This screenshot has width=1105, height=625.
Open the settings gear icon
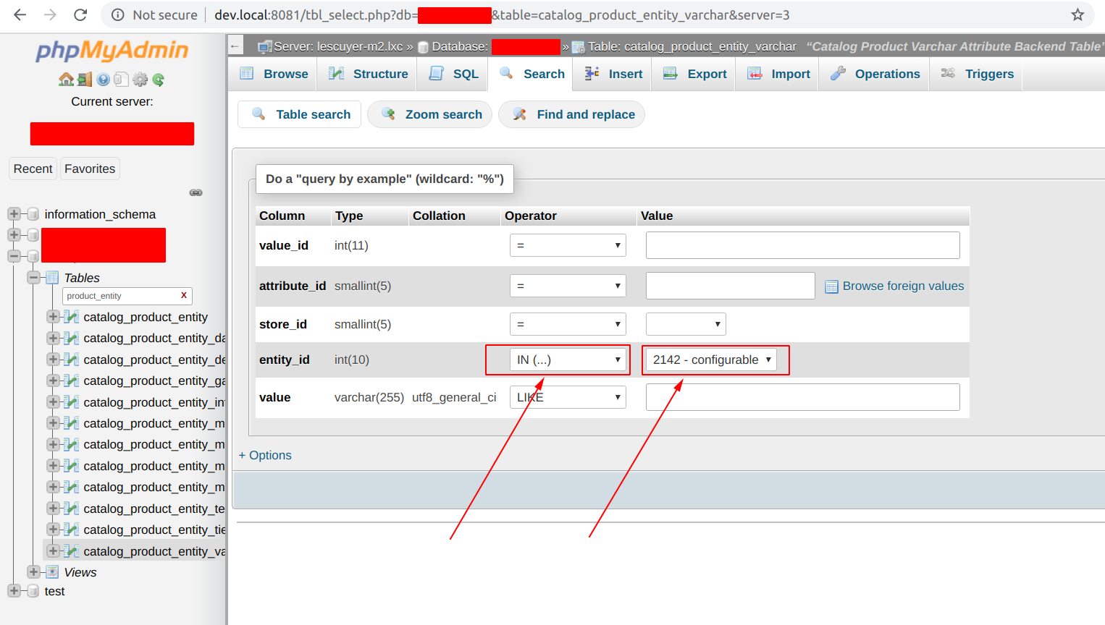pyautogui.click(x=140, y=80)
